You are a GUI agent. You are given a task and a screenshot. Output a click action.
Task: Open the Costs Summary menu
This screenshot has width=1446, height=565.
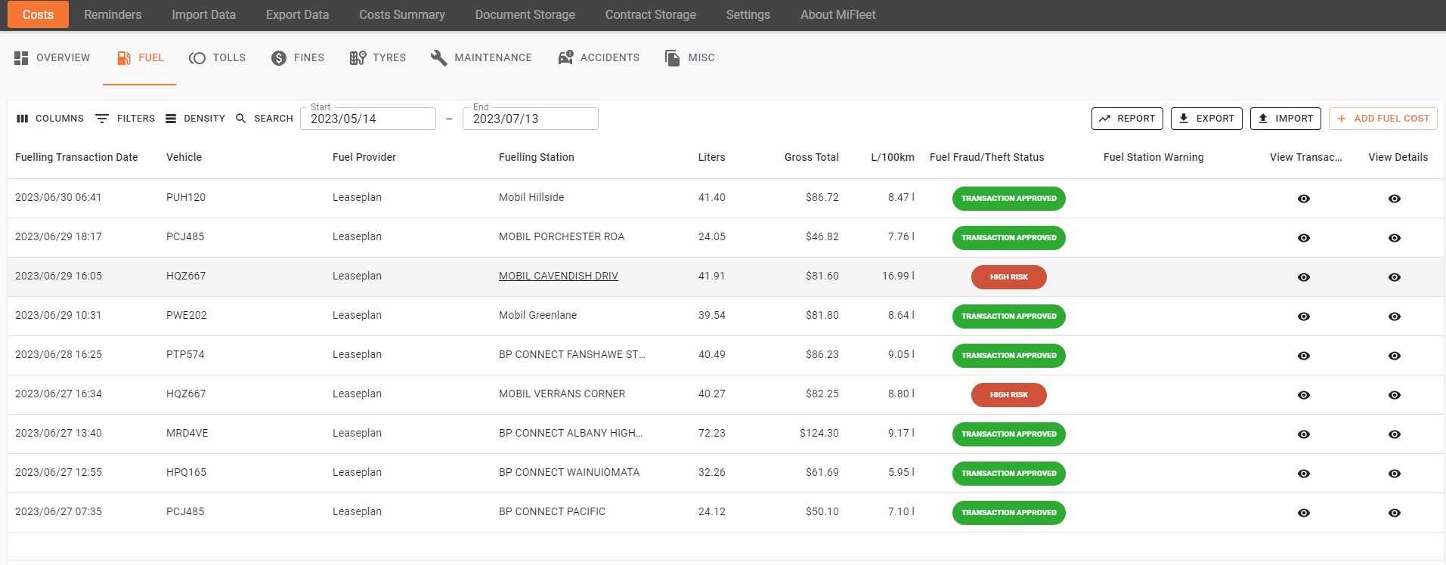click(x=401, y=15)
